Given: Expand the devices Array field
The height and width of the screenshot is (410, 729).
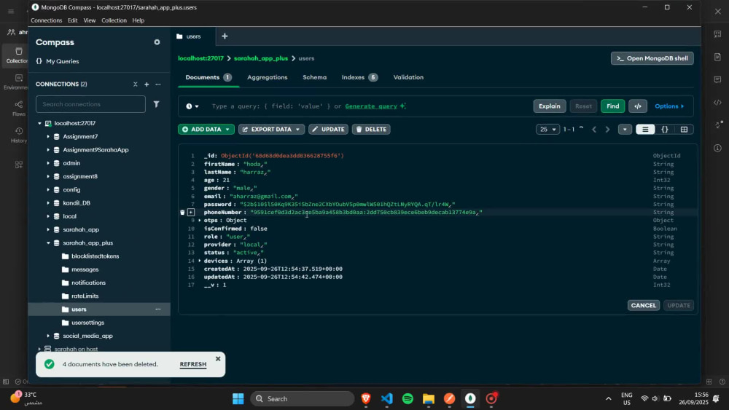Looking at the screenshot, I should [200, 261].
